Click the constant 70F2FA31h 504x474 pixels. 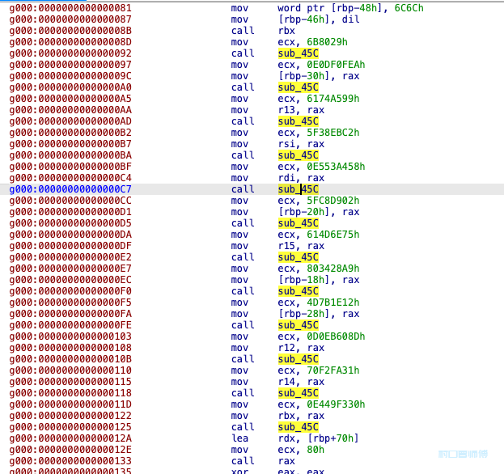coord(333,370)
